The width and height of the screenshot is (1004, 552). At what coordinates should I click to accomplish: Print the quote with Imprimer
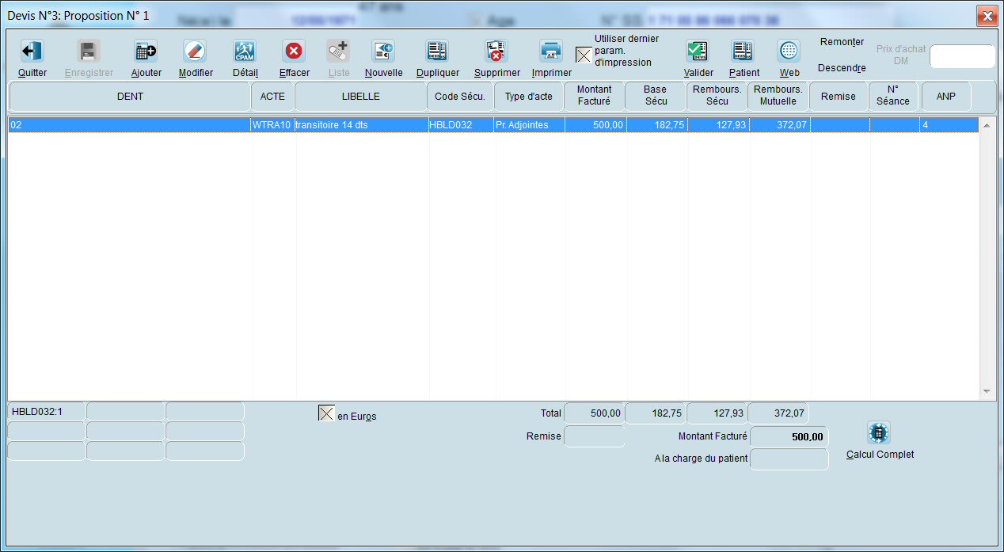click(x=551, y=52)
